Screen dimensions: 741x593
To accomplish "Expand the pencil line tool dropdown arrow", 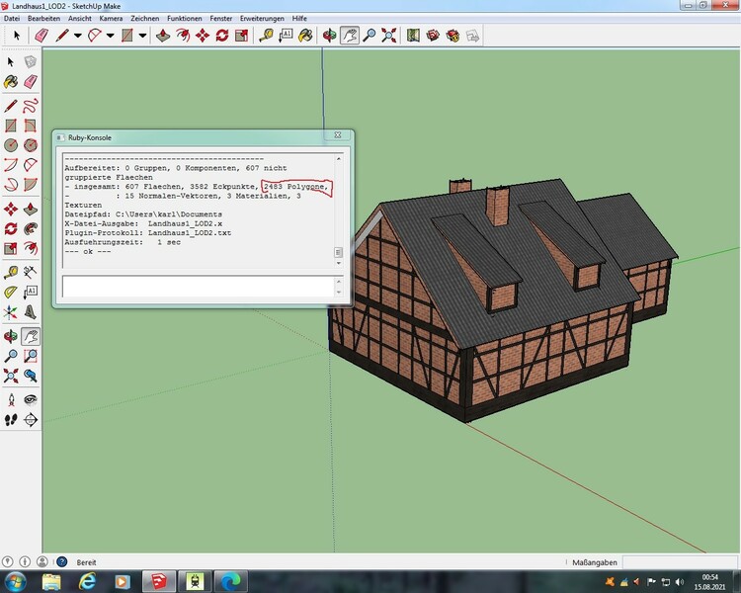I will tap(77, 36).
